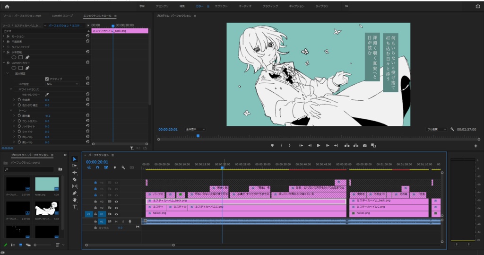
Task: Toggle track lock on V3
Action: (95, 202)
